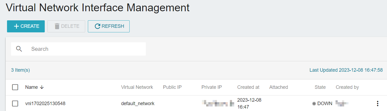The image size is (387, 111).
Task: Click the sort arrow next to Name
Action: click(x=42, y=87)
